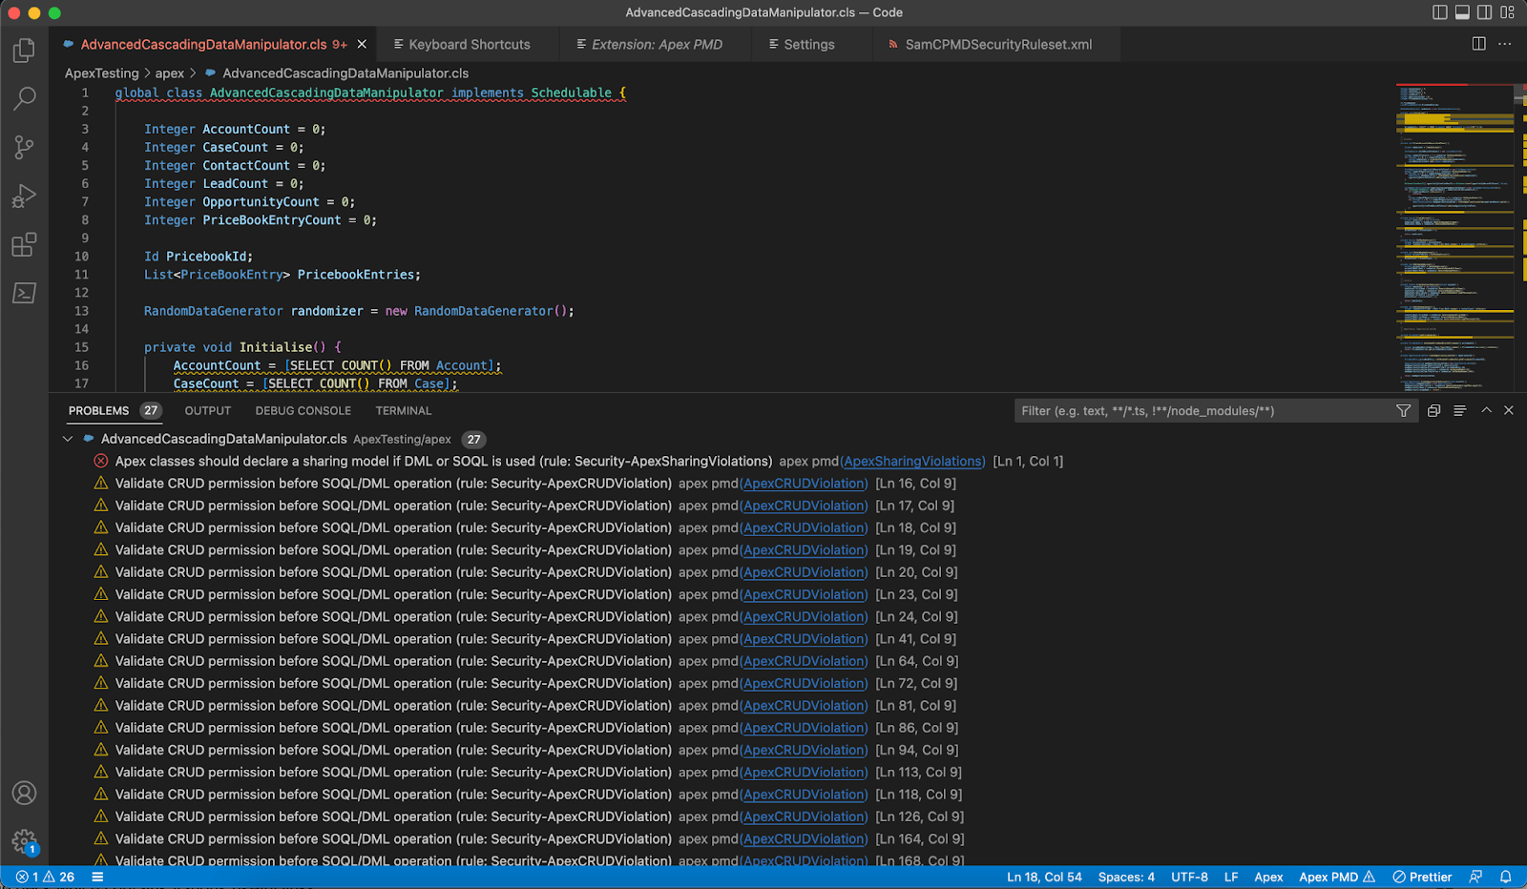This screenshot has height=889, width=1527.
Task: Collapse the AdvancedCascadingDataManipulator.cls problems group
Action: 67,439
